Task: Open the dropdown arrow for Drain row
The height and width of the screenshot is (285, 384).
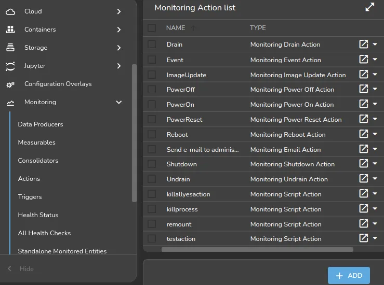Action: [375, 44]
